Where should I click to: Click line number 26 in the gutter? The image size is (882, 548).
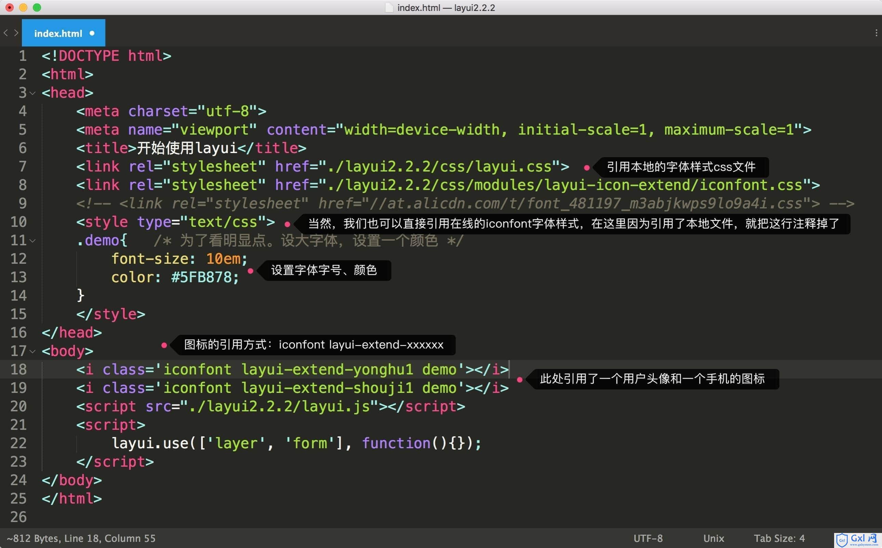tap(18, 517)
